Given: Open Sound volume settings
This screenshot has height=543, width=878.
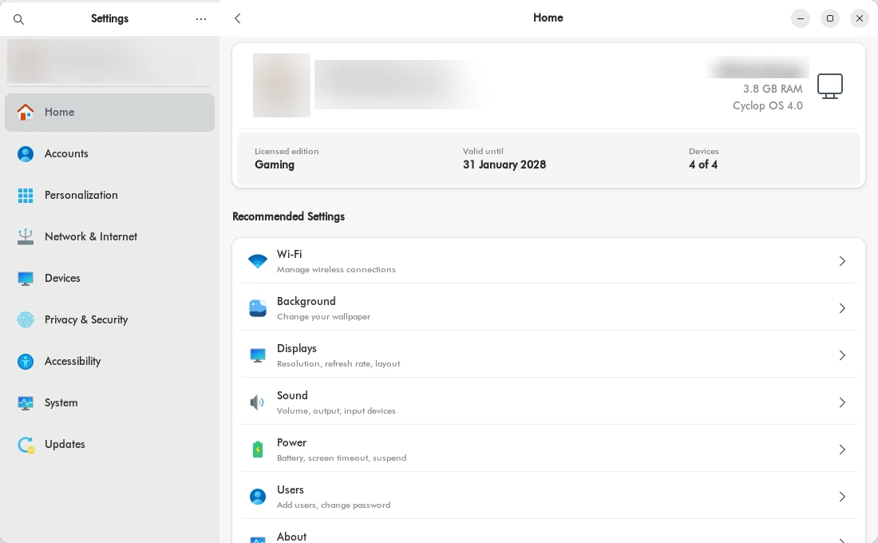Looking at the screenshot, I should pos(549,402).
